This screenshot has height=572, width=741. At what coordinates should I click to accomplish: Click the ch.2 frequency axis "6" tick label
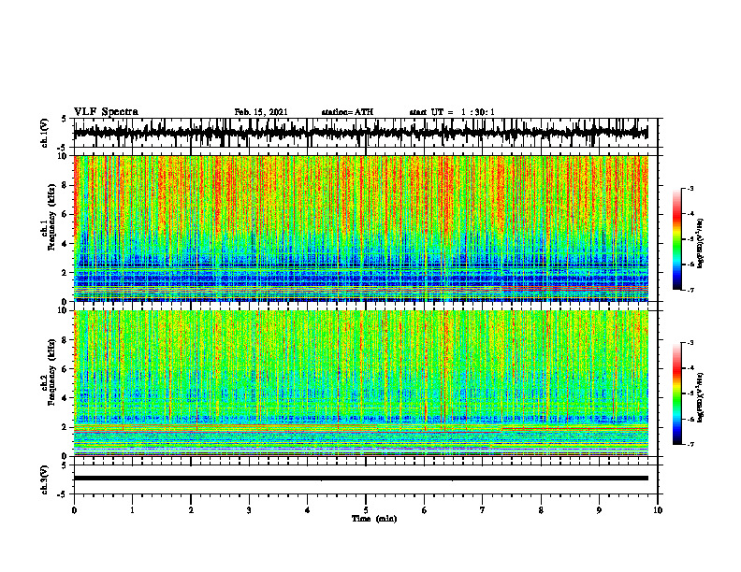click(65, 369)
